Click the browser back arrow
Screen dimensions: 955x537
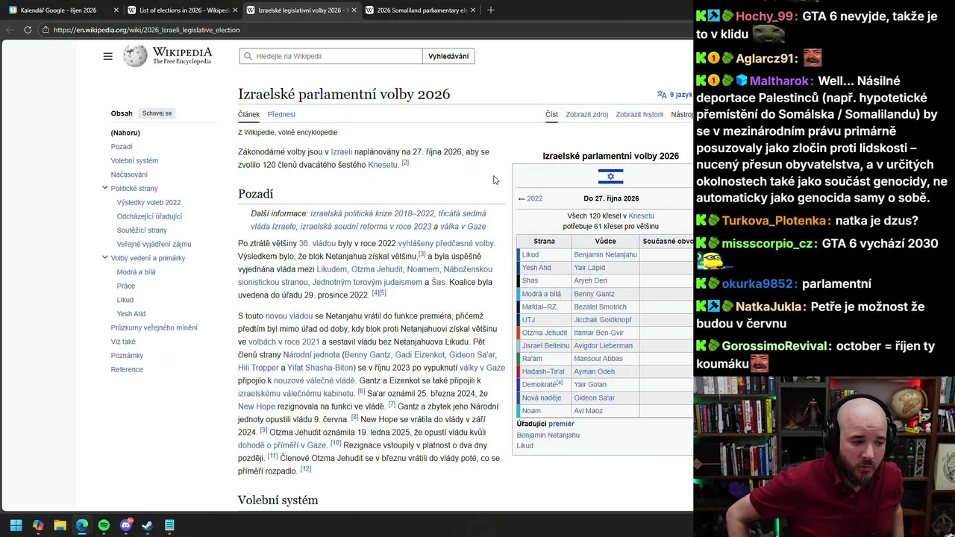10,30
